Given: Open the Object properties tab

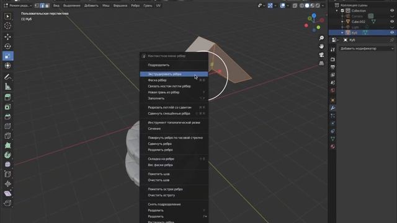Looking at the screenshot, I should [x=332, y=100].
